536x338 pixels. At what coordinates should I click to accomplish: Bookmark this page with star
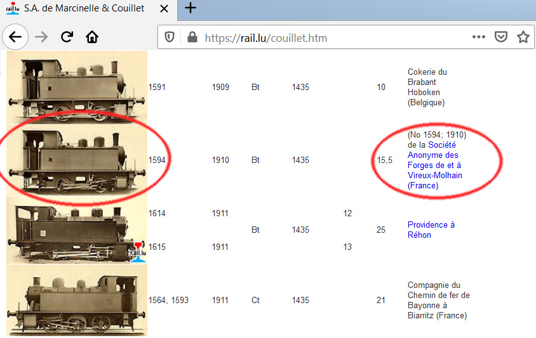coord(523,37)
